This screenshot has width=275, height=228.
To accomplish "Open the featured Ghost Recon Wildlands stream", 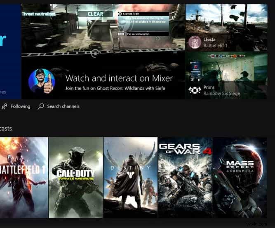I will pyautogui.click(x=103, y=52).
